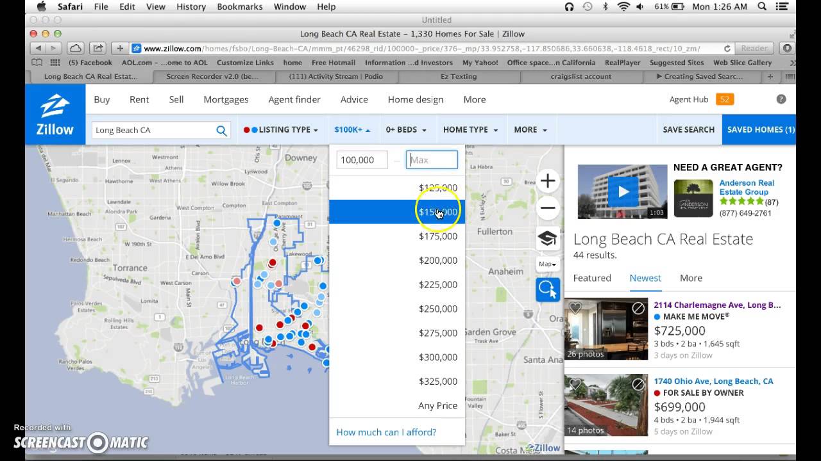Click the search magnifier icon
The image size is (821, 461).
click(x=221, y=131)
